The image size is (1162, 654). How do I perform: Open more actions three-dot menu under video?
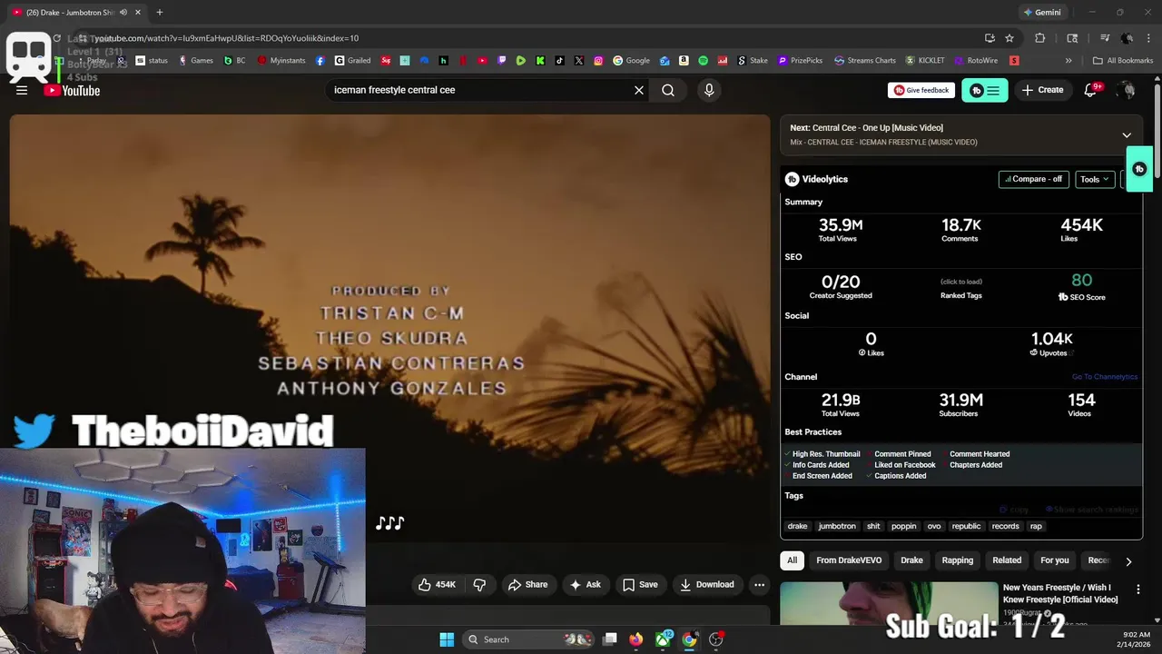pyautogui.click(x=760, y=585)
